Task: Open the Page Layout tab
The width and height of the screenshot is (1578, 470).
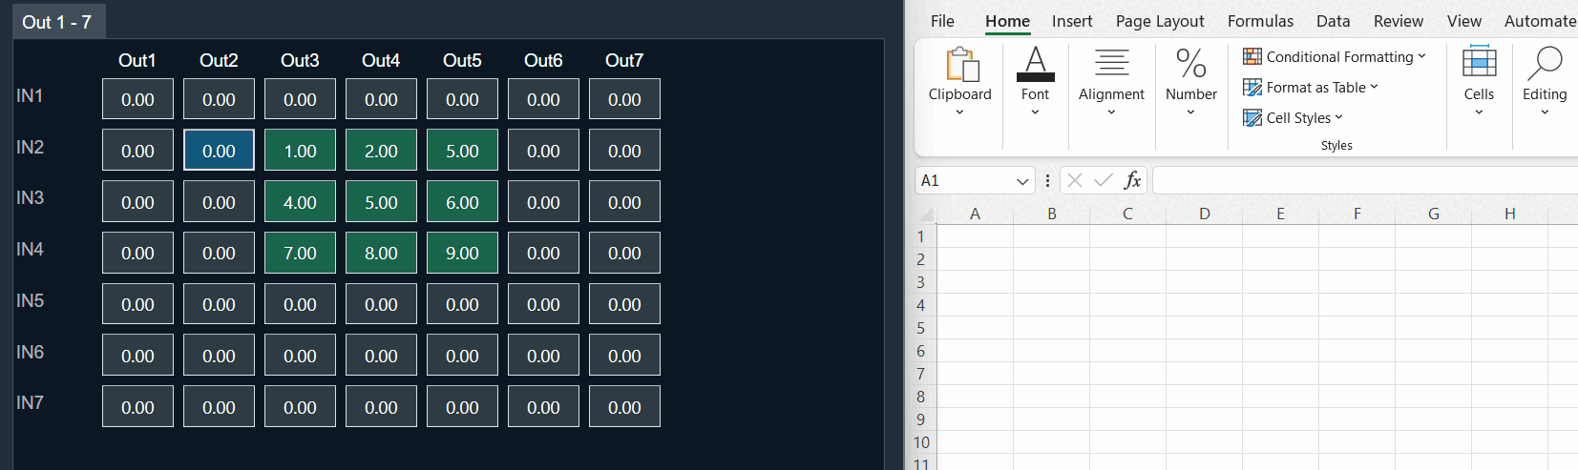Action: pyautogui.click(x=1160, y=21)
